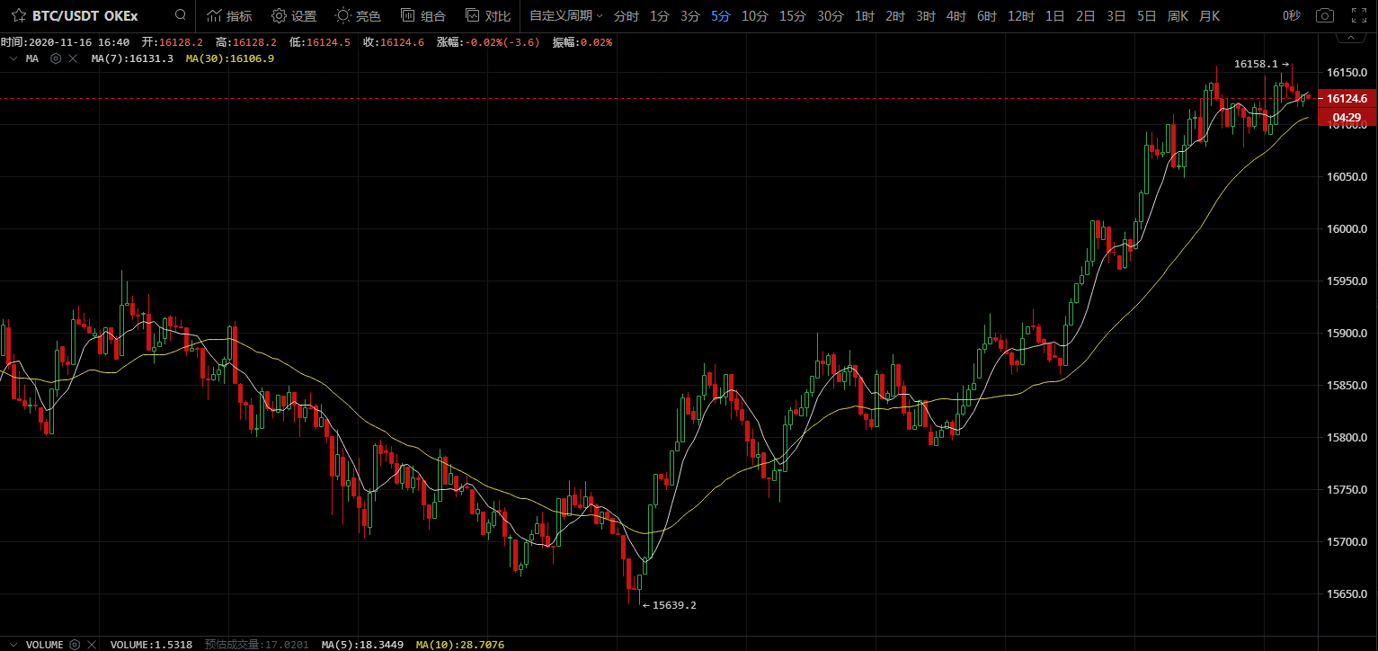Select the 1日 daily timeframe
Image resolution: width=1378 pixels, height=651 pixels.
pos(1054,16)
